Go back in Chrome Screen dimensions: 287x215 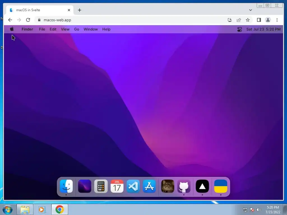click(10, 20)
